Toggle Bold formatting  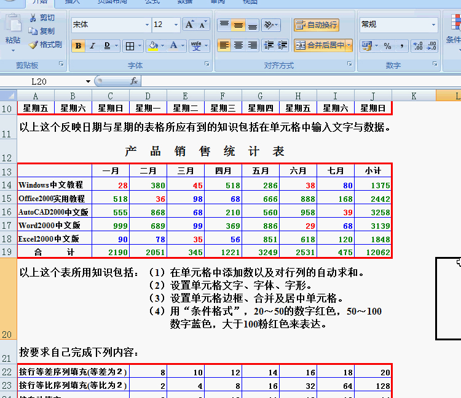(x=78, y=46)
